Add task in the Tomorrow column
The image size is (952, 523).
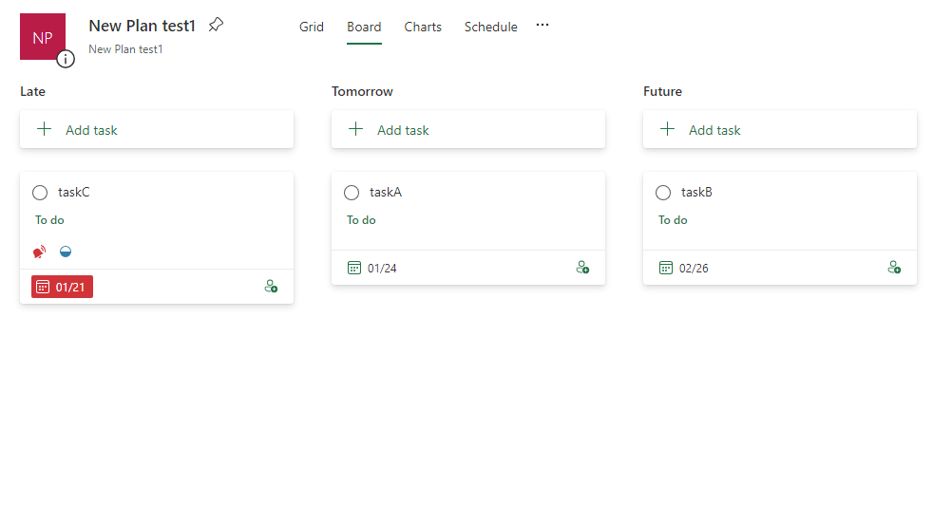pyautogui.click(x=468, y=130)
